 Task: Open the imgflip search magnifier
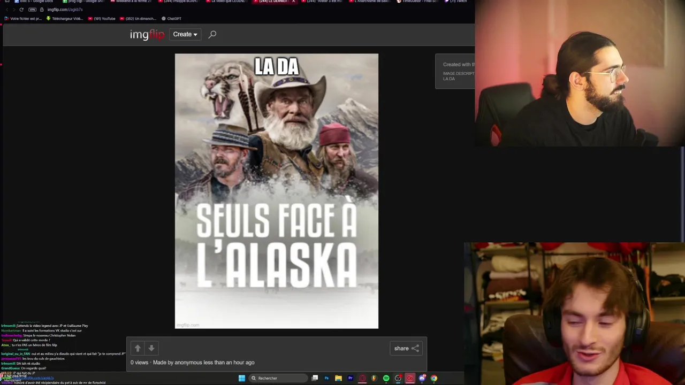tap(212, 34)
